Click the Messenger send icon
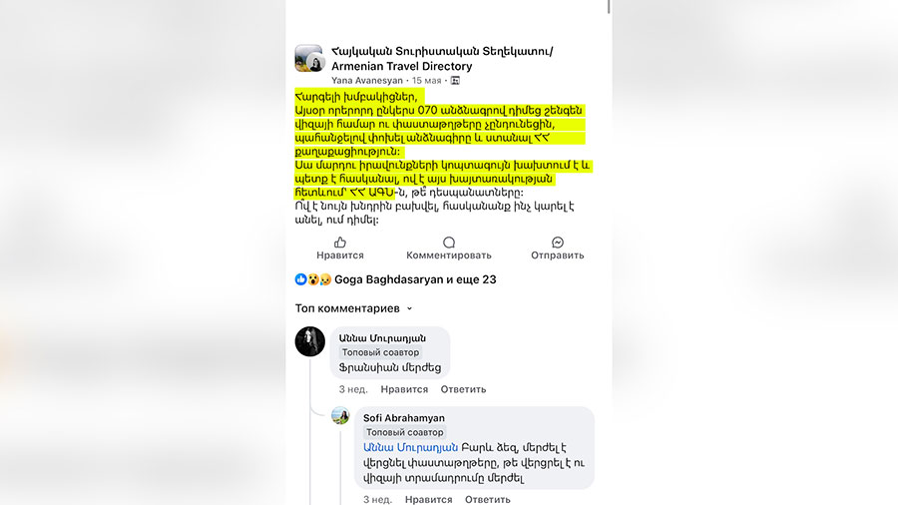 pos(557,243)
